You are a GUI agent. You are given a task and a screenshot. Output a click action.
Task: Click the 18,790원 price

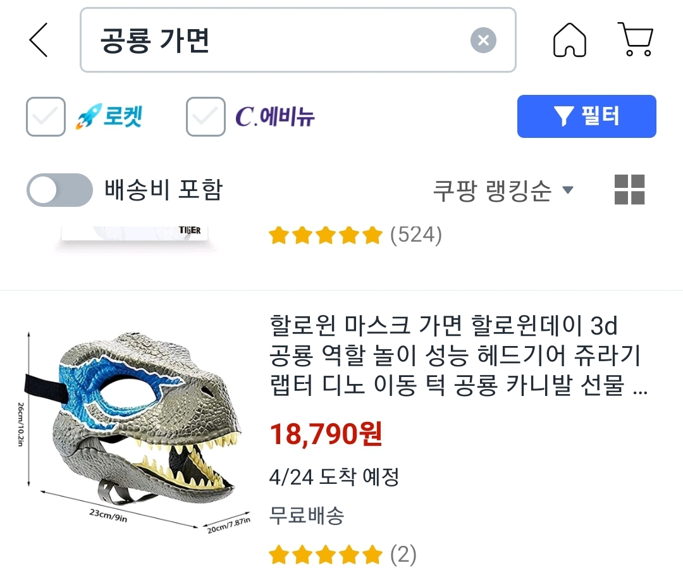(326, 435)
